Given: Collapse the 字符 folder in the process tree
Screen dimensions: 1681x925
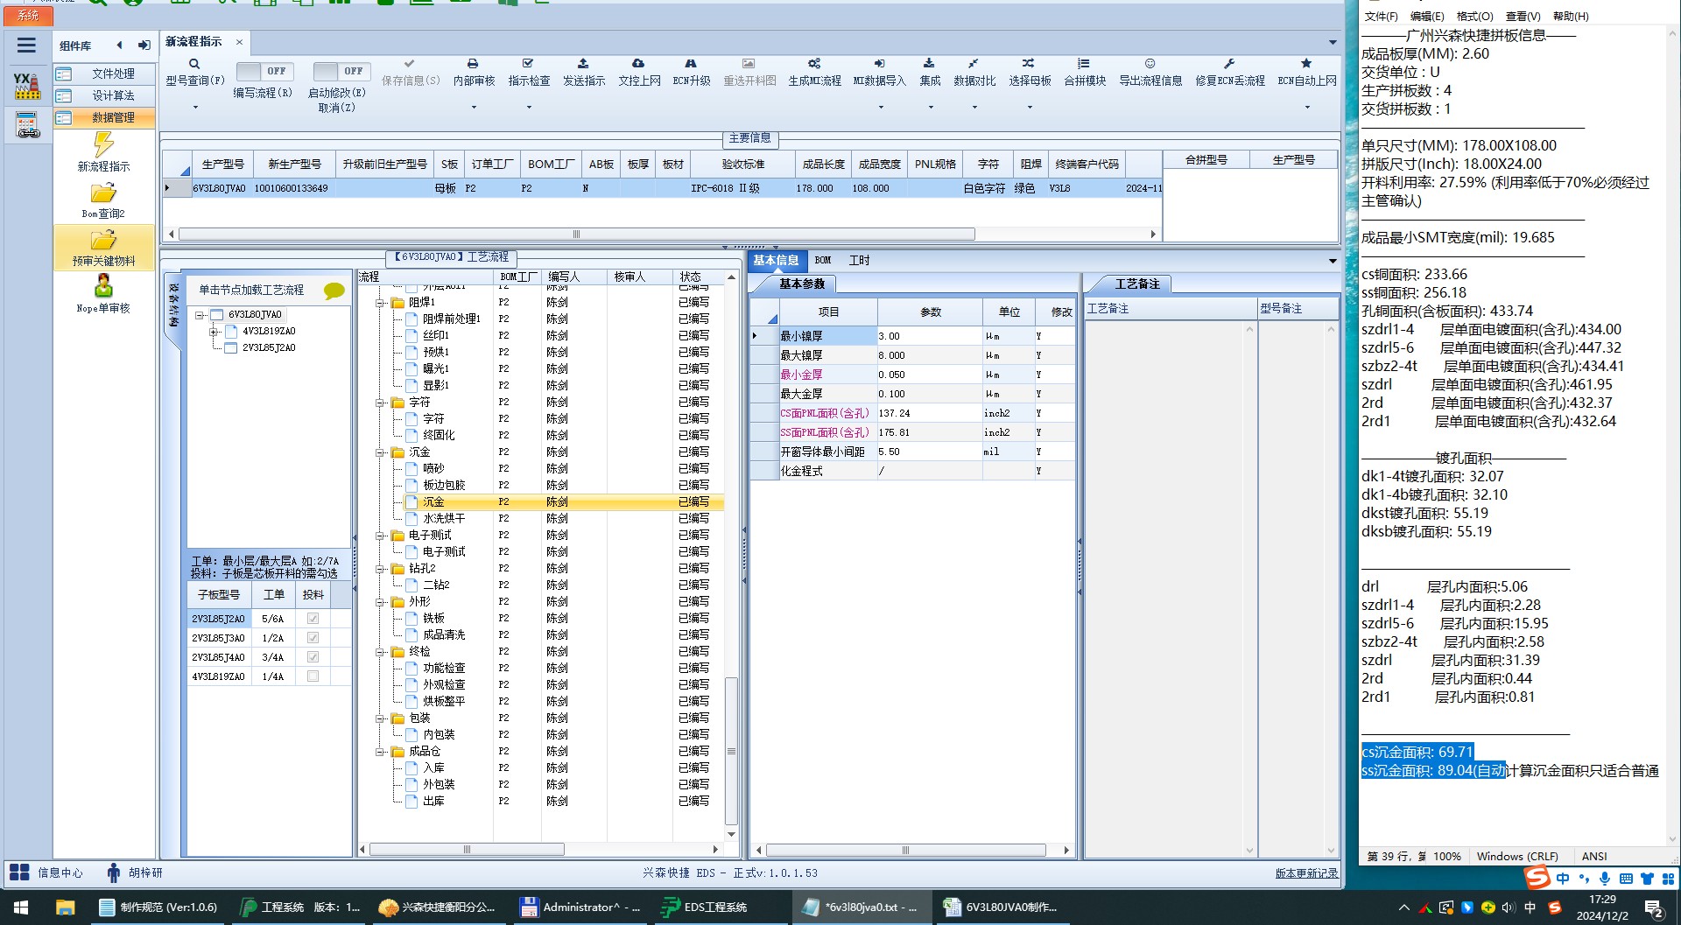Looking at the screenshot, I should pos(380,403).
